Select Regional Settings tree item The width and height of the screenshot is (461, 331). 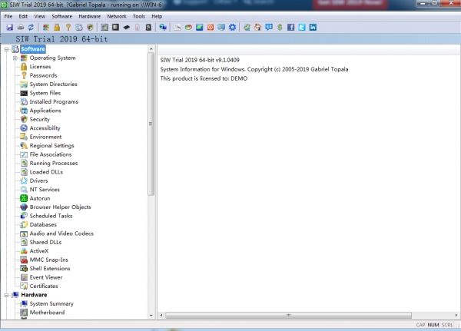pyautogui.click(x=51, y=146)
